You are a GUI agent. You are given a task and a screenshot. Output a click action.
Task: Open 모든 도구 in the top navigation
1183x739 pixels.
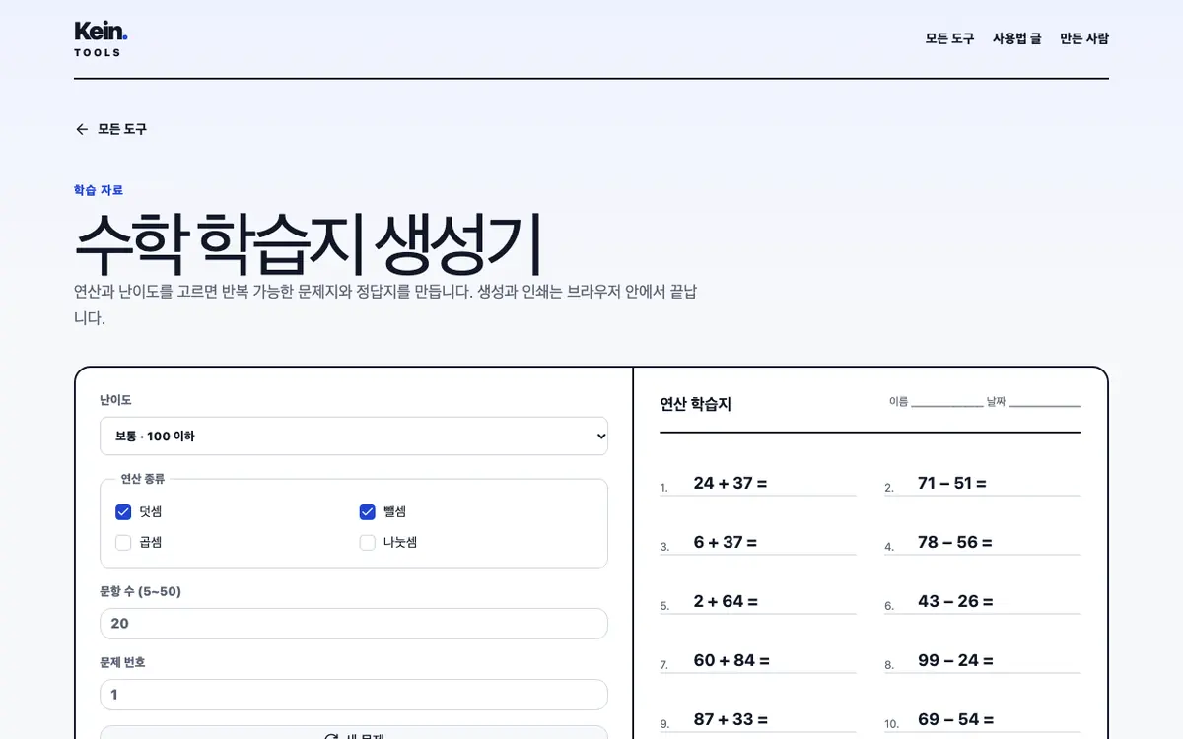[949, 38]
